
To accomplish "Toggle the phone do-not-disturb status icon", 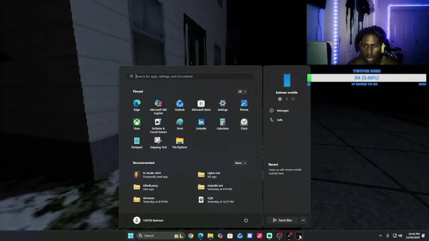I will (280, 99).
